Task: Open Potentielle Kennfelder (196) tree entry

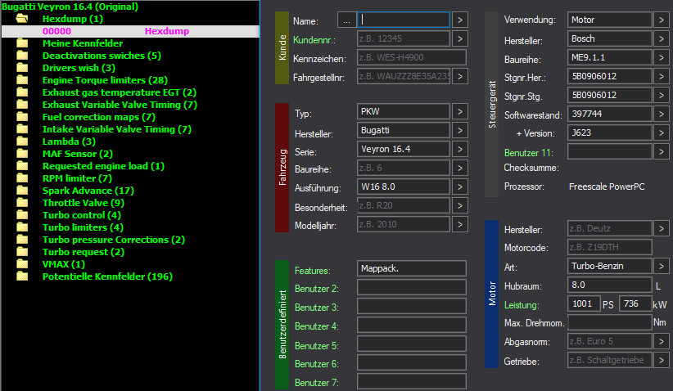Action: (107, 276)
